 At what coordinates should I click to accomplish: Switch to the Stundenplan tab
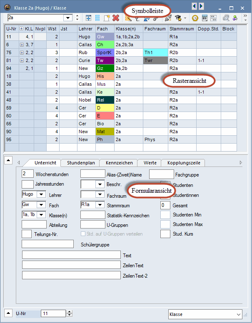tap(80, 163)
